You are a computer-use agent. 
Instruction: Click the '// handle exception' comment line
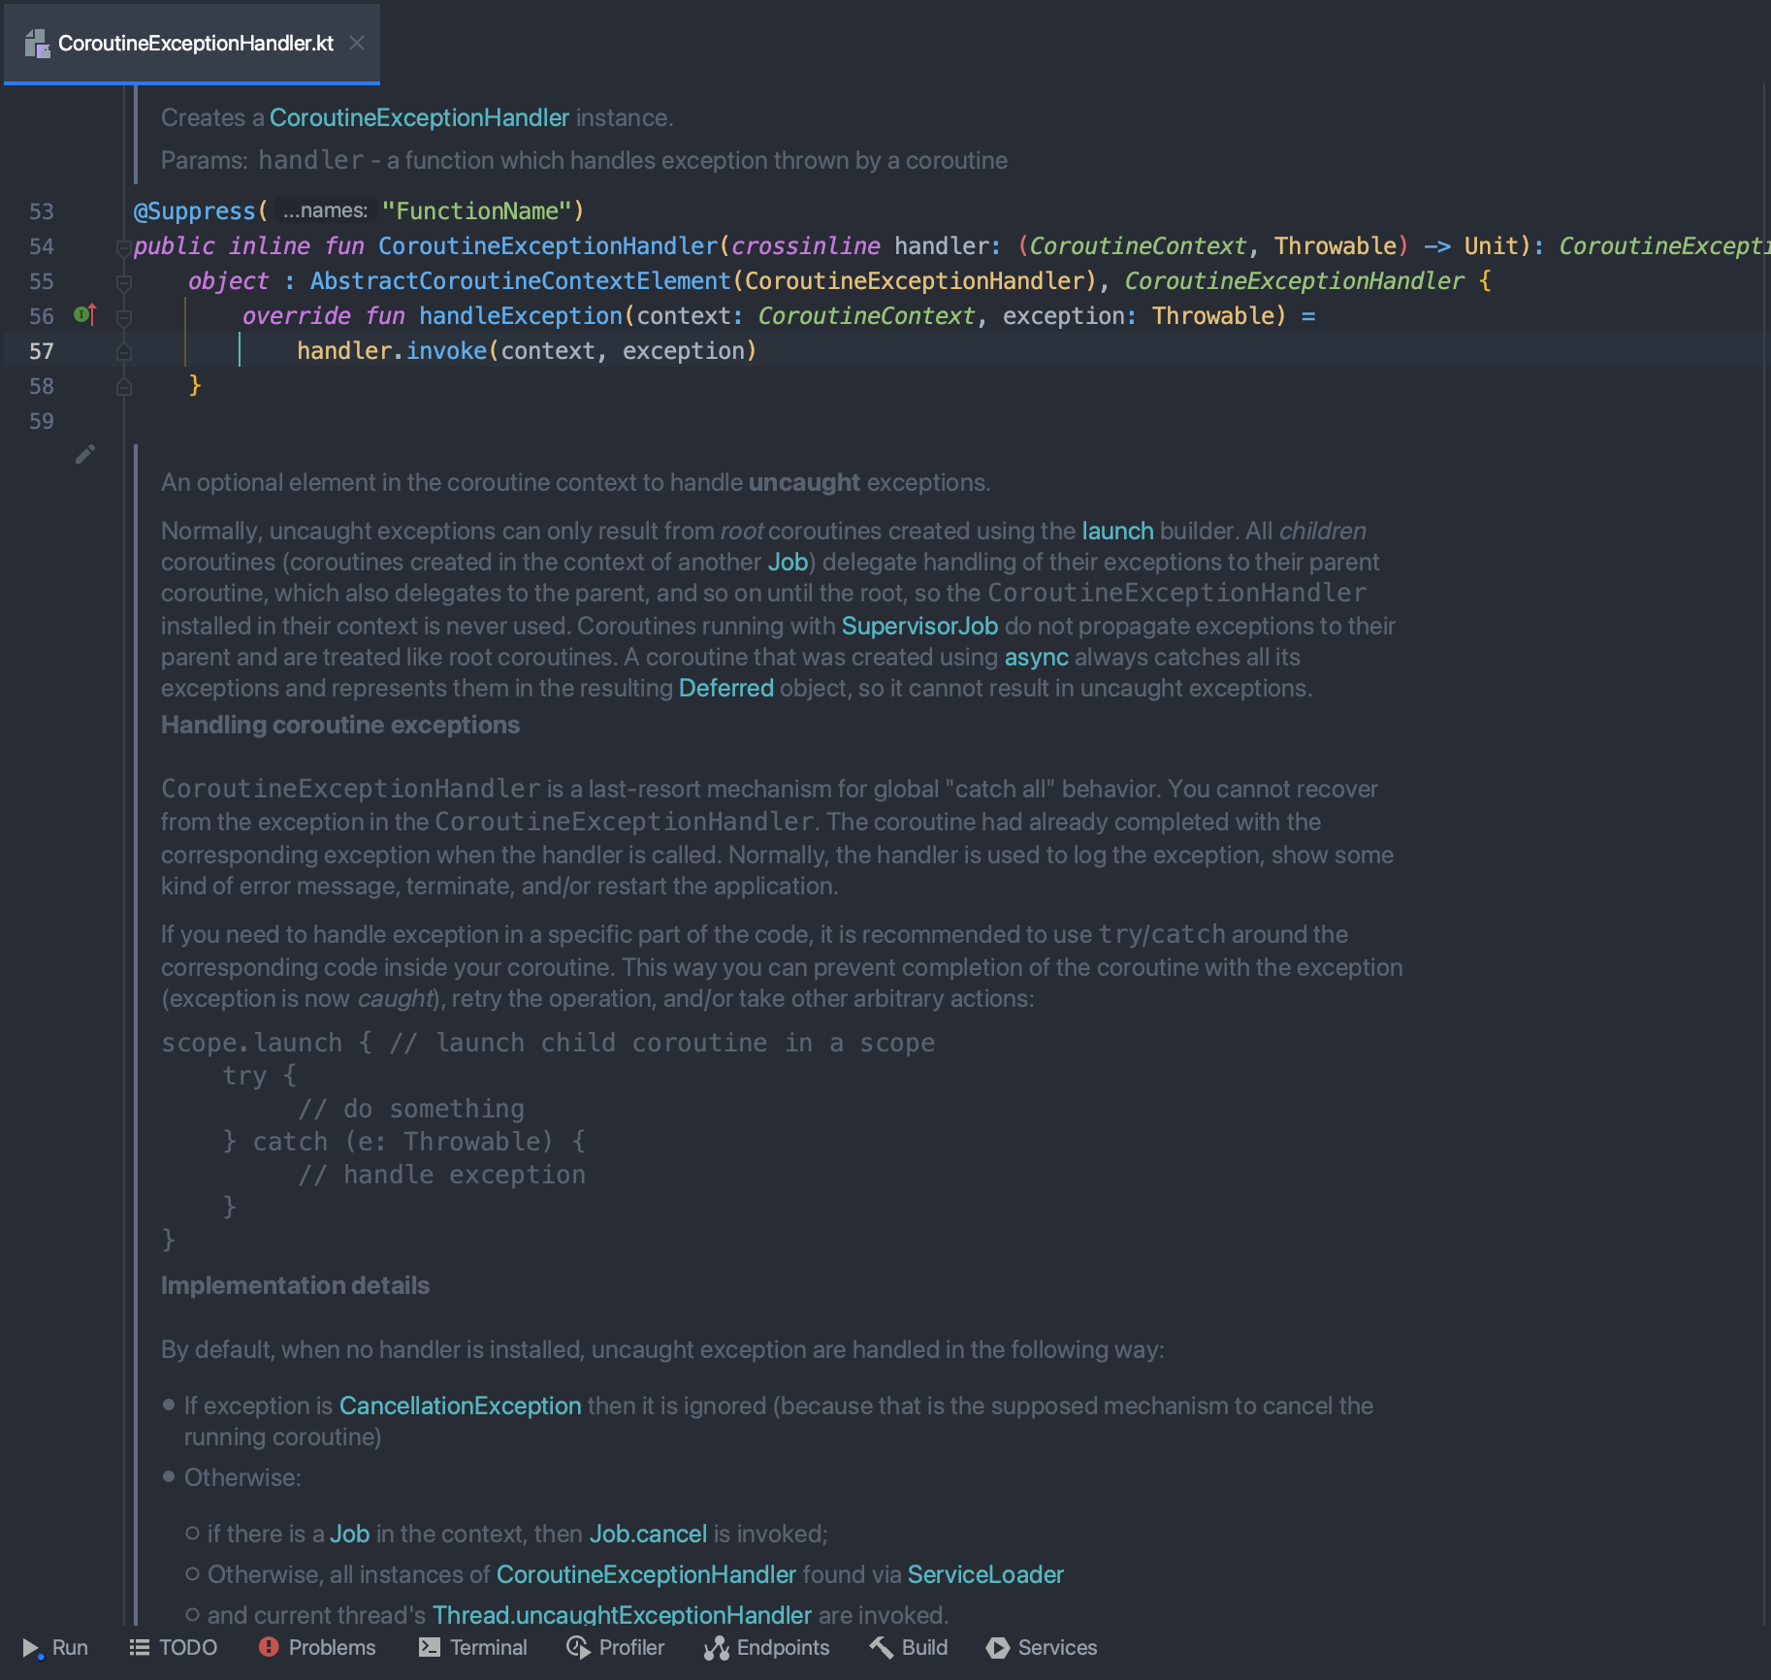pos(441,1175)
